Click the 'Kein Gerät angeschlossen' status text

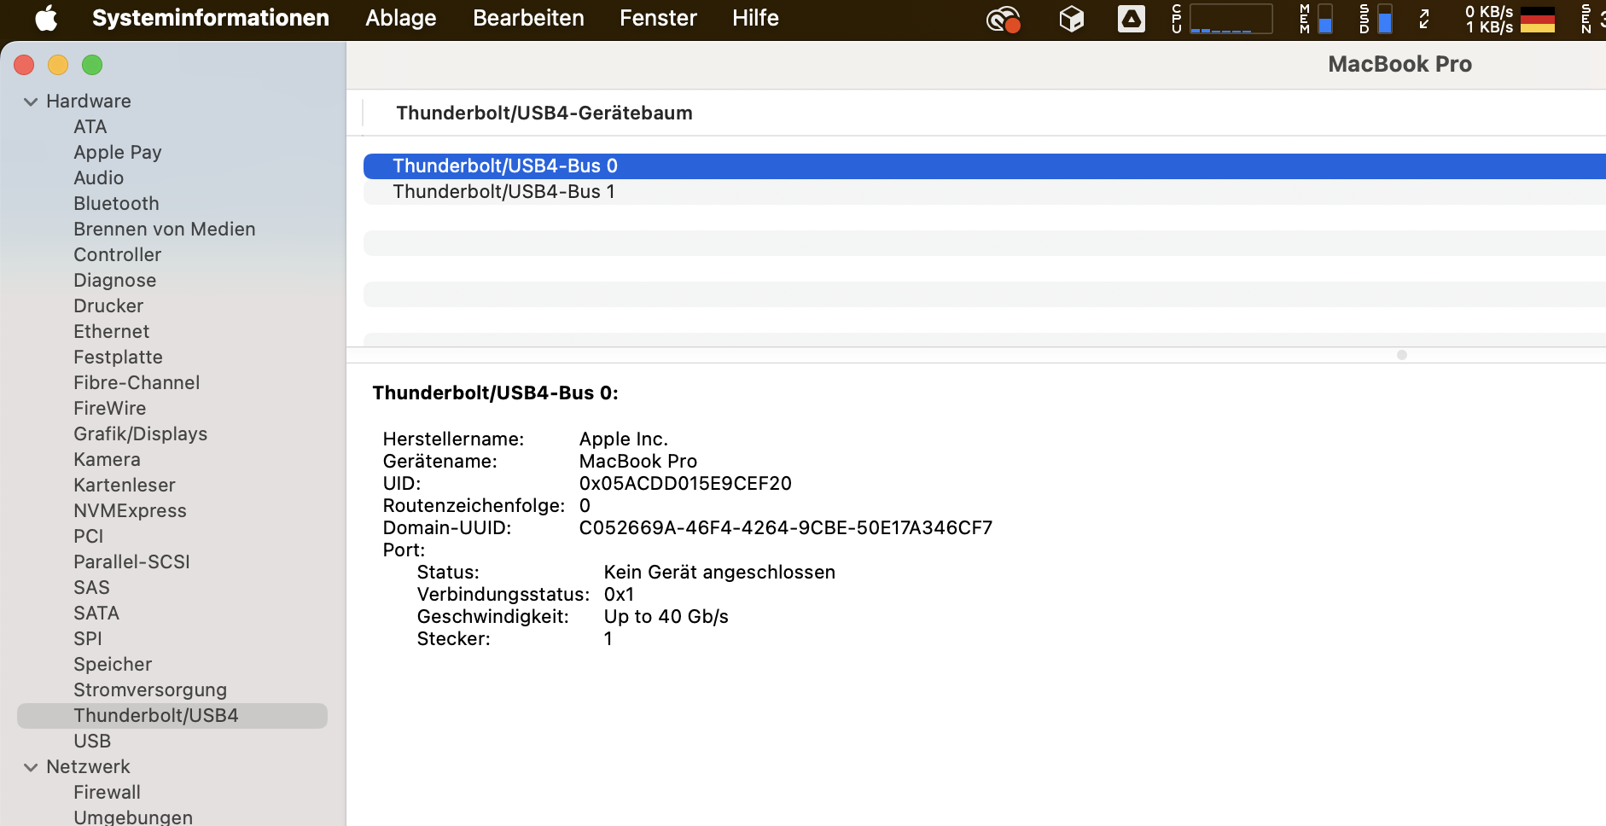tap(719, 573)
